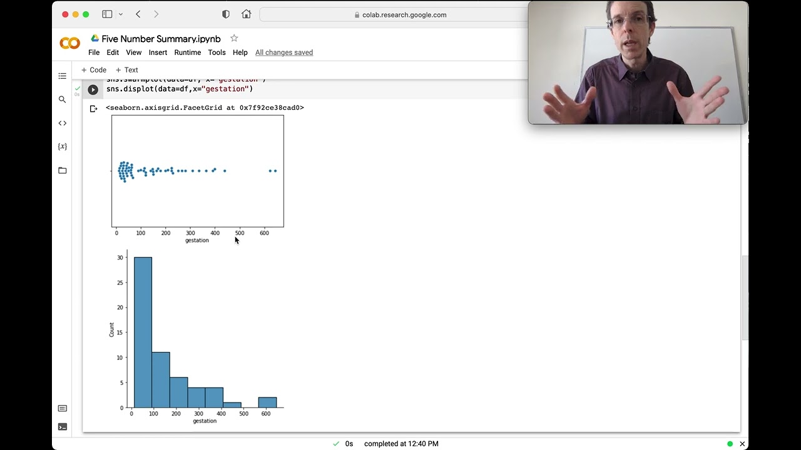Click the notebook vertical scrollbar
The image size is (801, 450).
click(x=745, y=297)
